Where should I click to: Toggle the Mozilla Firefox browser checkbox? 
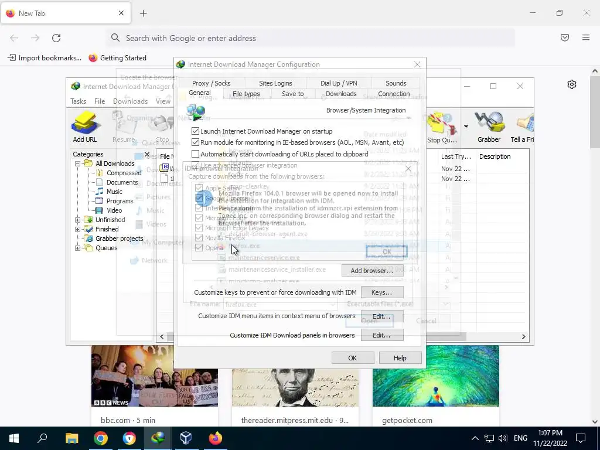pos(199,238)
